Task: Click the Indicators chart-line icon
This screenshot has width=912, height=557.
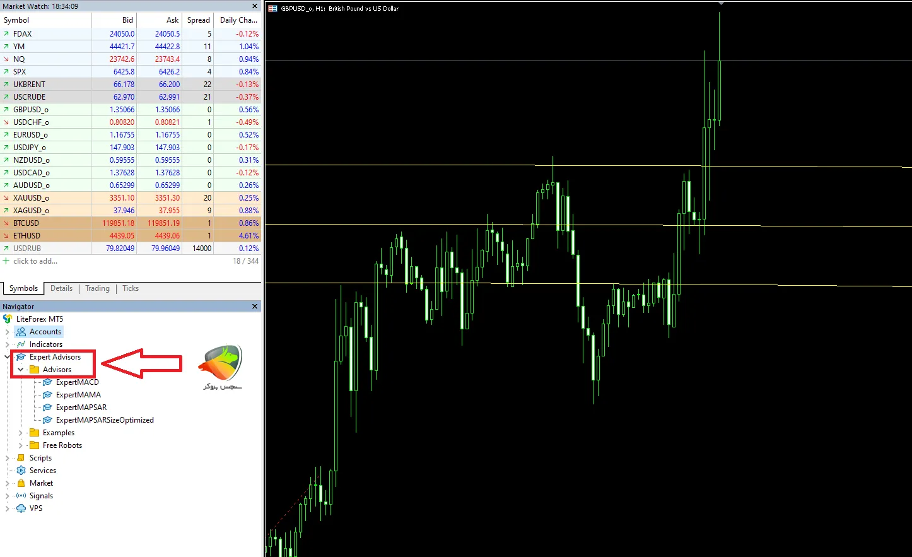Action: 21,344
